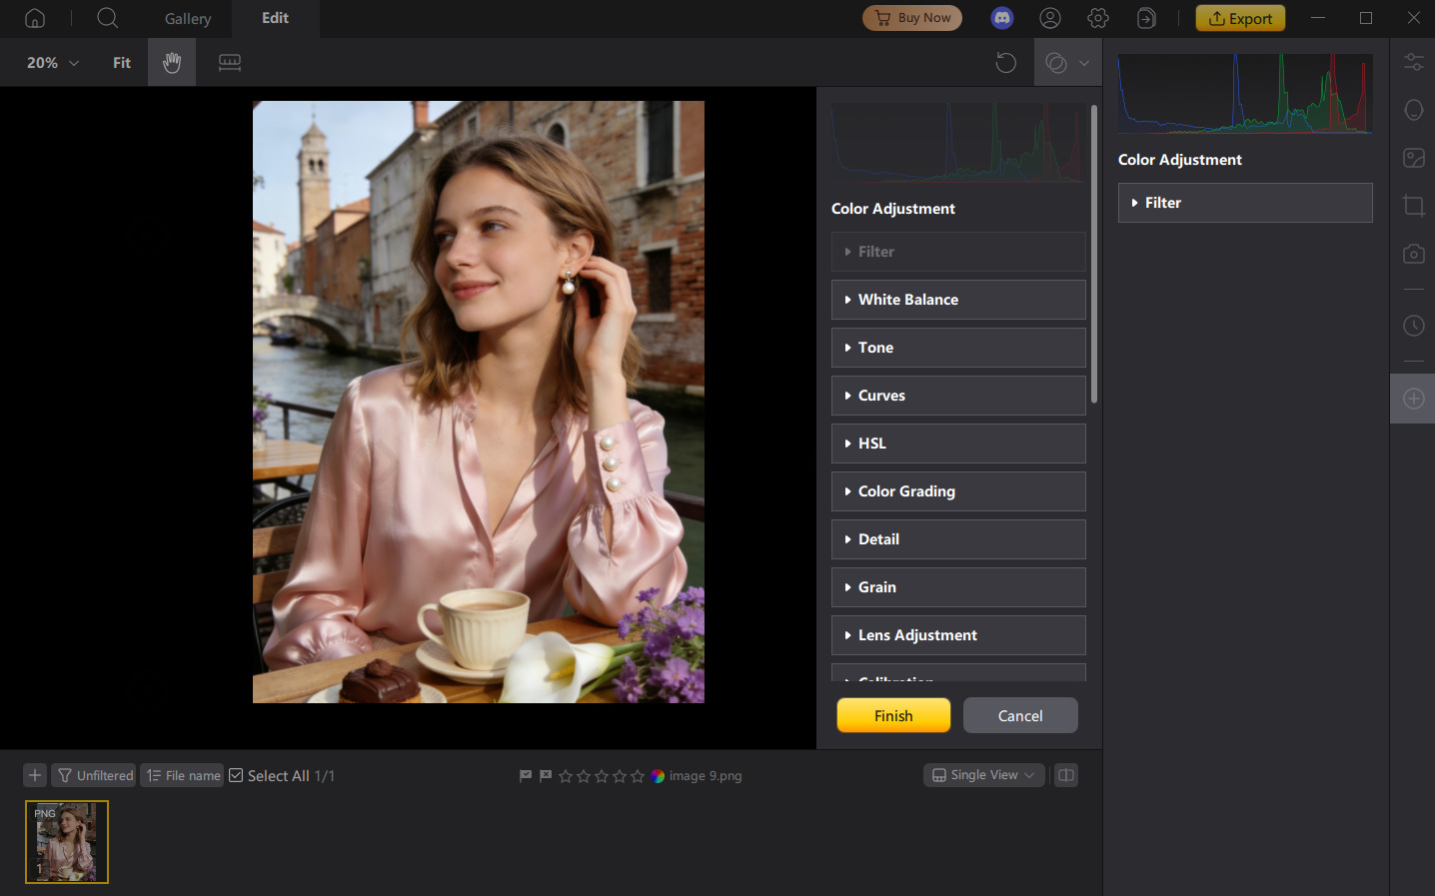Viewport: 1435px width, 896px height.
Task: Select the Edit tab
Action: (275, 17)
